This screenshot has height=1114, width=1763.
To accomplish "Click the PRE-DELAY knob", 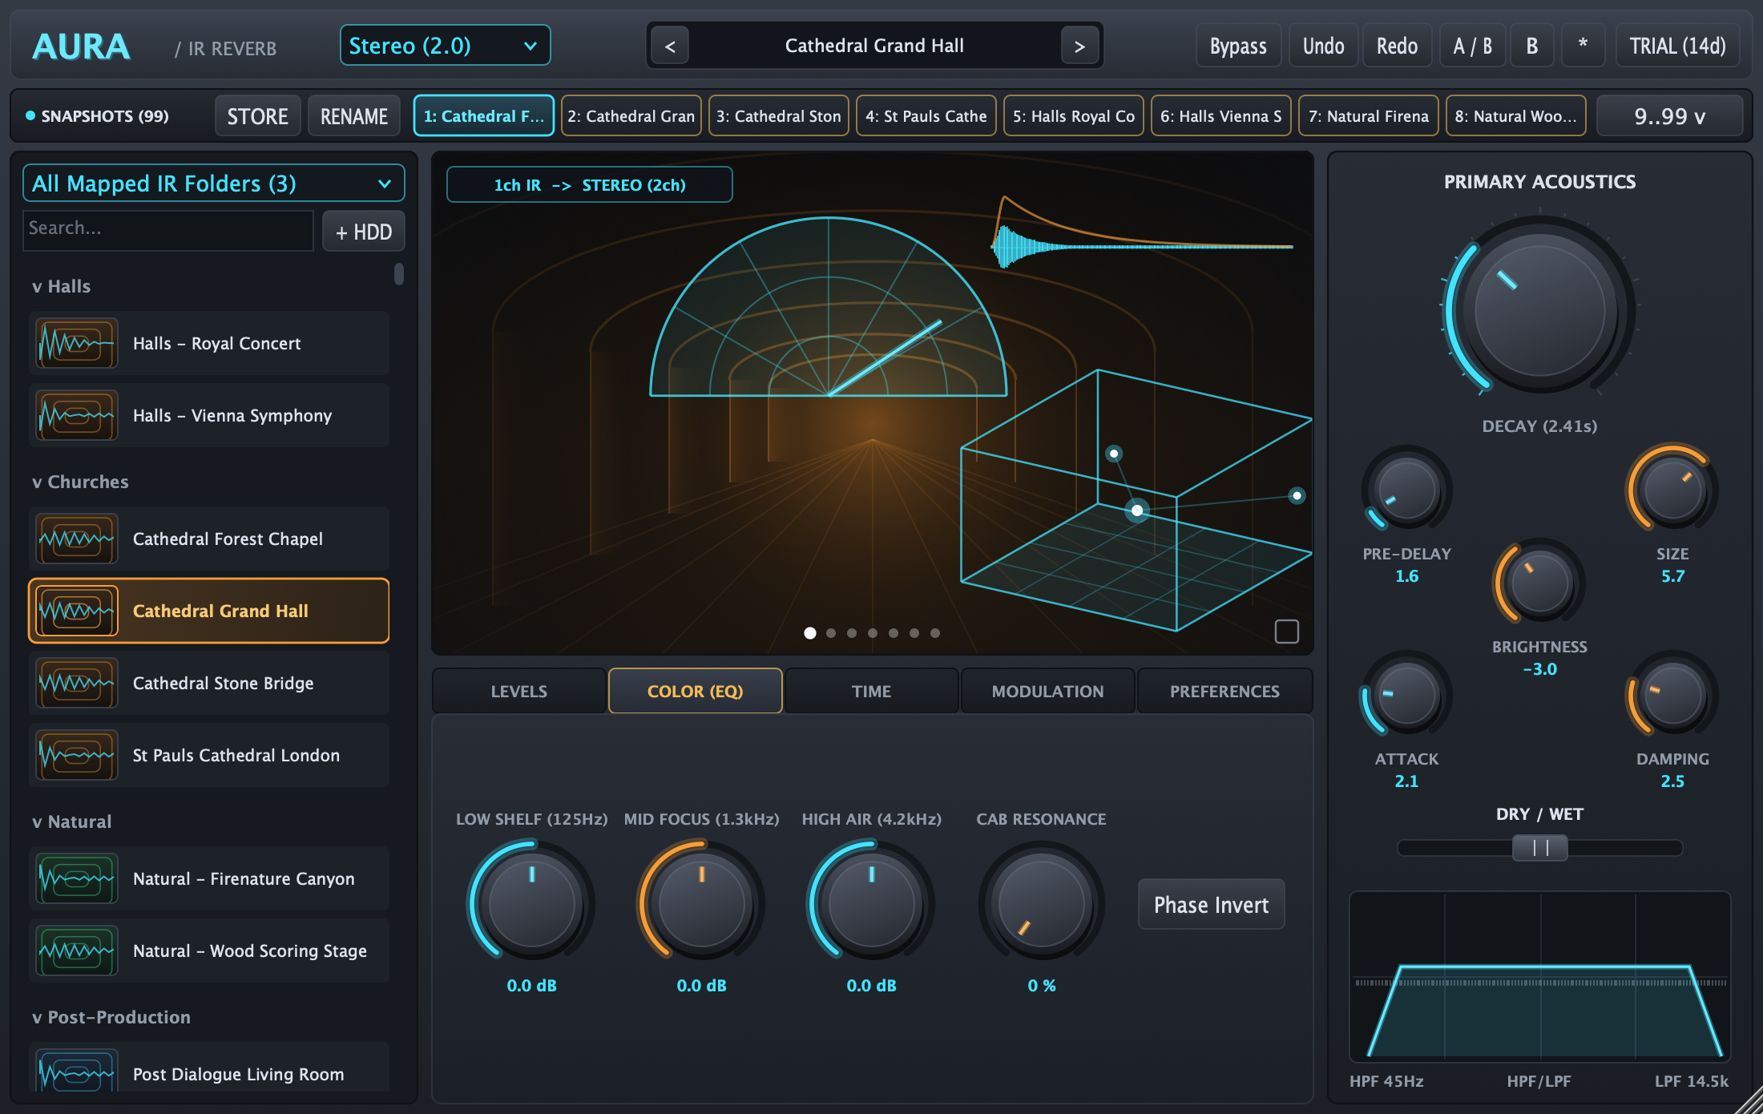I will 1406,490.
